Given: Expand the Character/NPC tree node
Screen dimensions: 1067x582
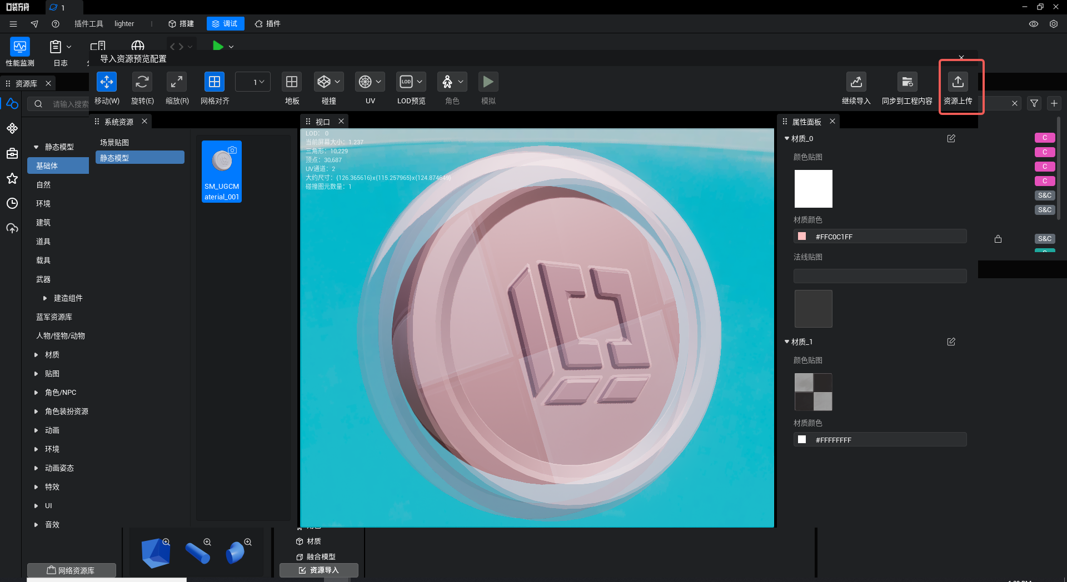Looking at the screenshot, I should coord(36,393).
